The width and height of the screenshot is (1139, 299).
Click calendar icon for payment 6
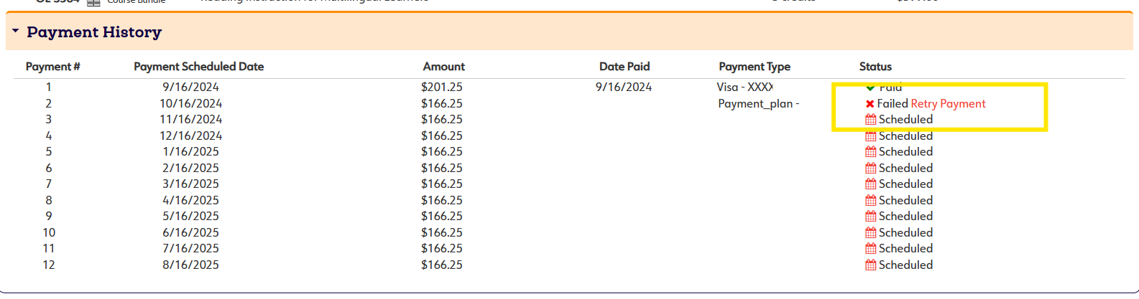pyautogui.click(x=870, y=169)
